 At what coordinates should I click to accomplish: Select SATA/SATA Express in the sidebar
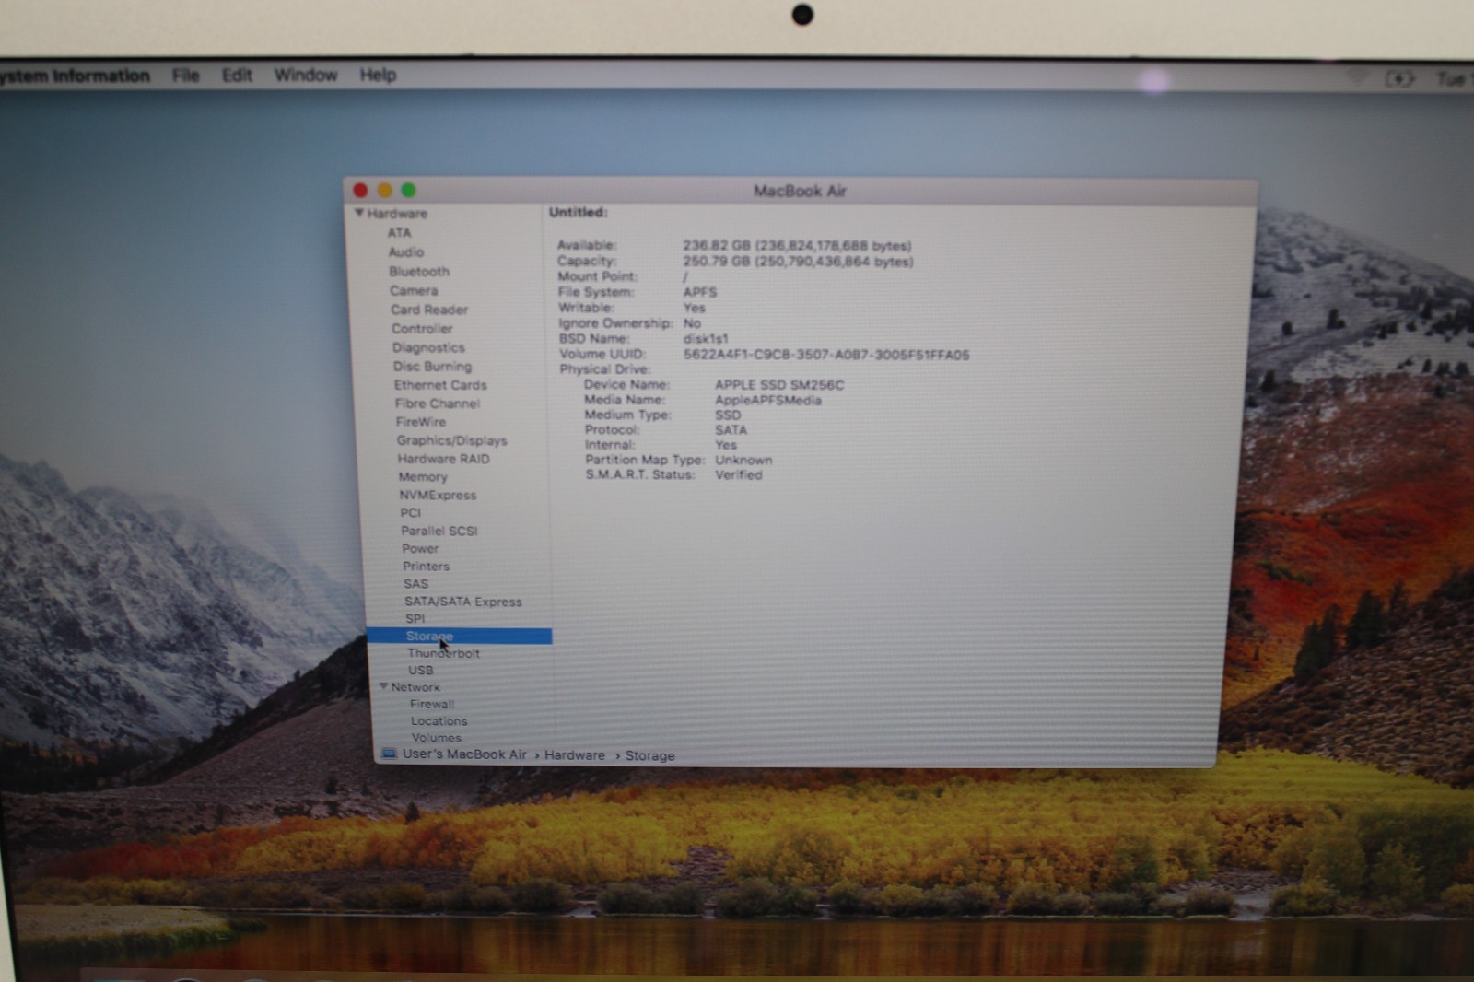463,602
